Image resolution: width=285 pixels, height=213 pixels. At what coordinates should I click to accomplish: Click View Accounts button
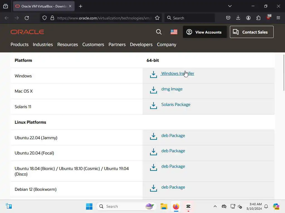point(205,32)
